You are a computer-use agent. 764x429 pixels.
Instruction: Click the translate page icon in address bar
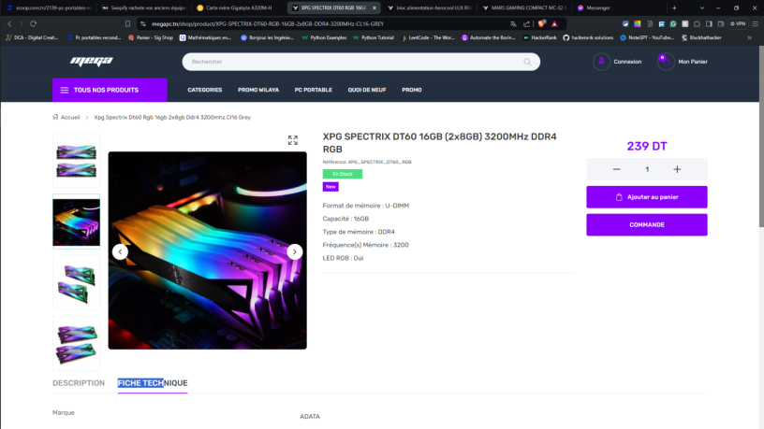point(513,24)
